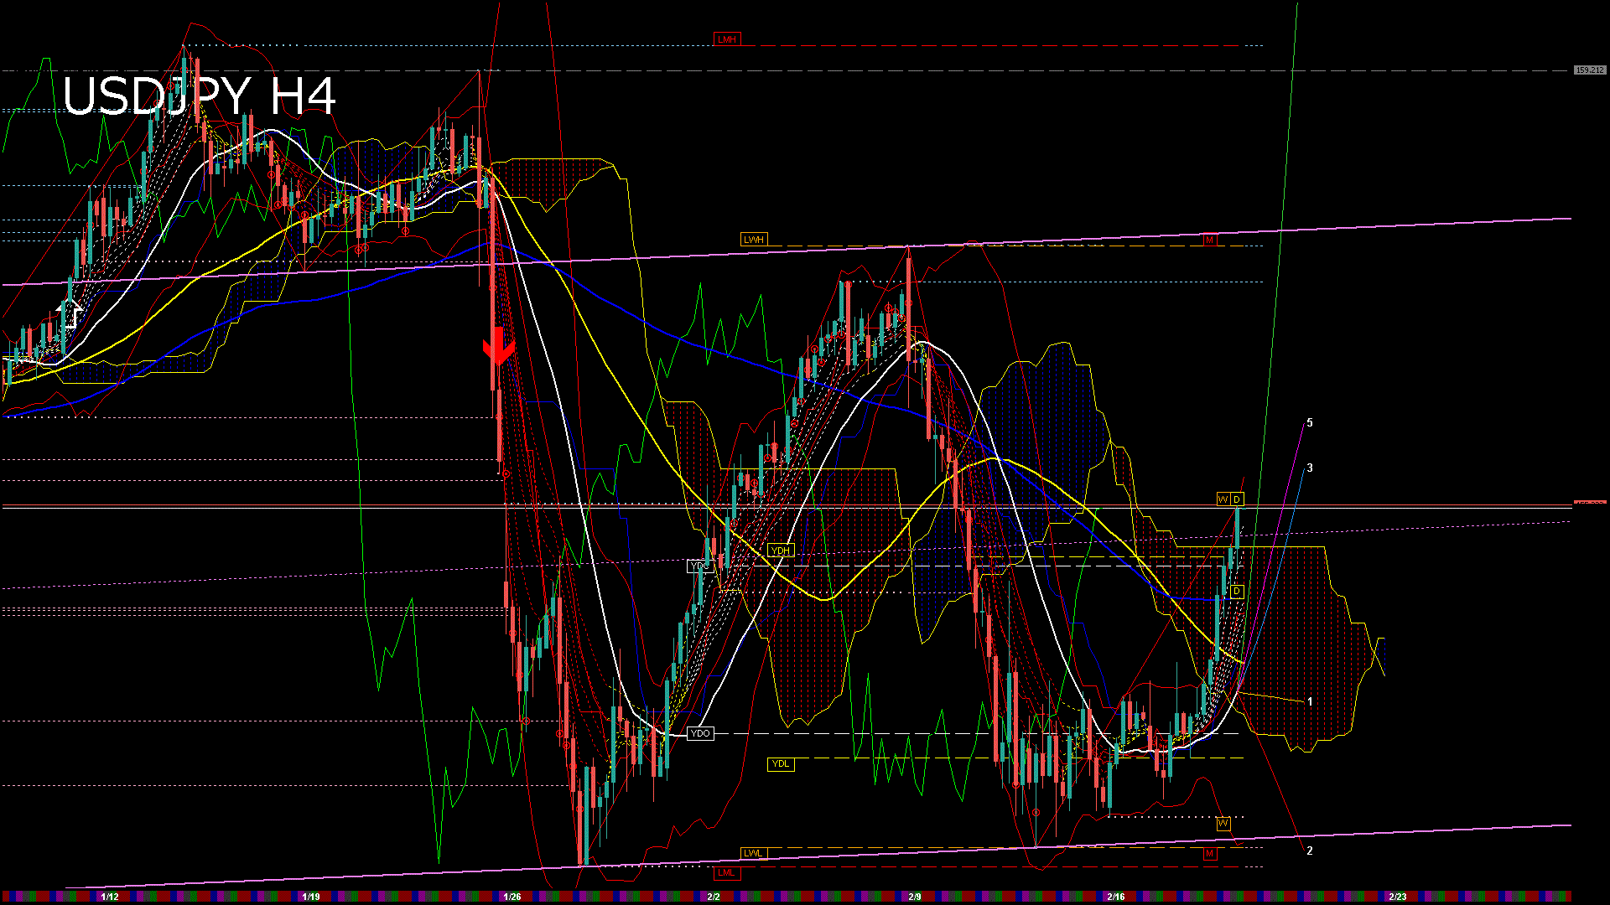Click the LML last-month-low label box
Viewport: 1610px width, 905px height.
(x=726, y=872)
